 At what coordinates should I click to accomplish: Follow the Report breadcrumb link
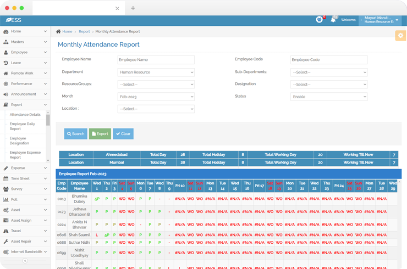tap(84, 31)
